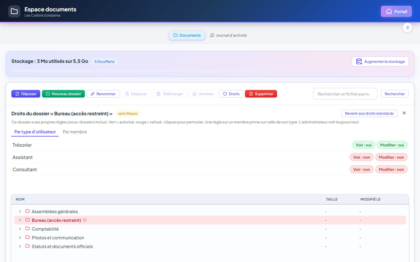This screenshot has height=262, width=420.
Task: Click the Statuts et documents officiels folder icon
Action: (x=27, y=246)
